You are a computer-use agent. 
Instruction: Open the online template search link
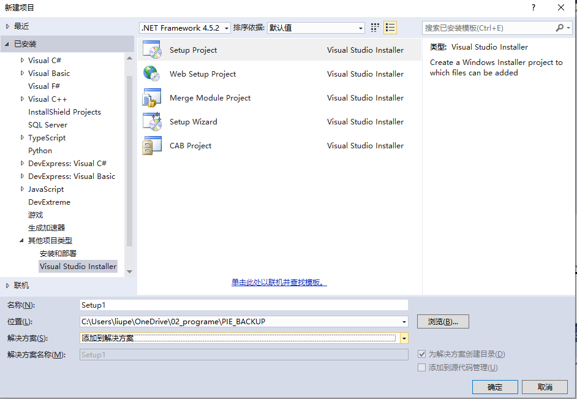point(279,283)
